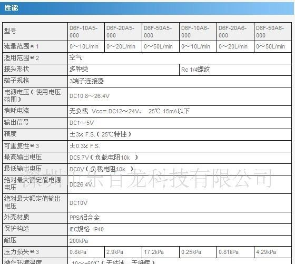295x264 pixels.
Task: Select the 电源电压 row label
Action: click(x=32, y=96)
